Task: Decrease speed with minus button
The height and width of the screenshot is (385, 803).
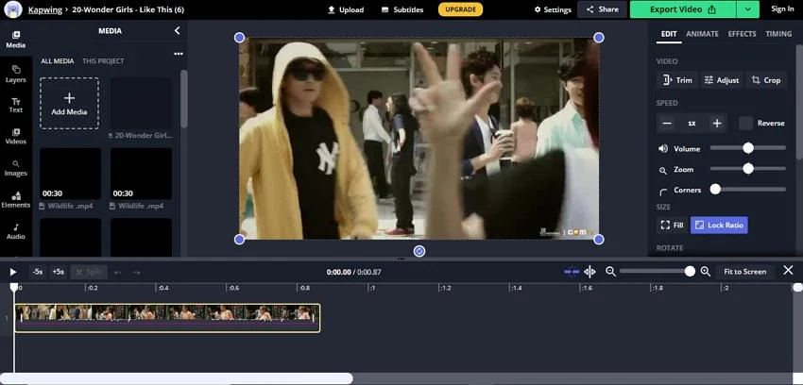Action: pyautogui.click(x=667, y=124)
